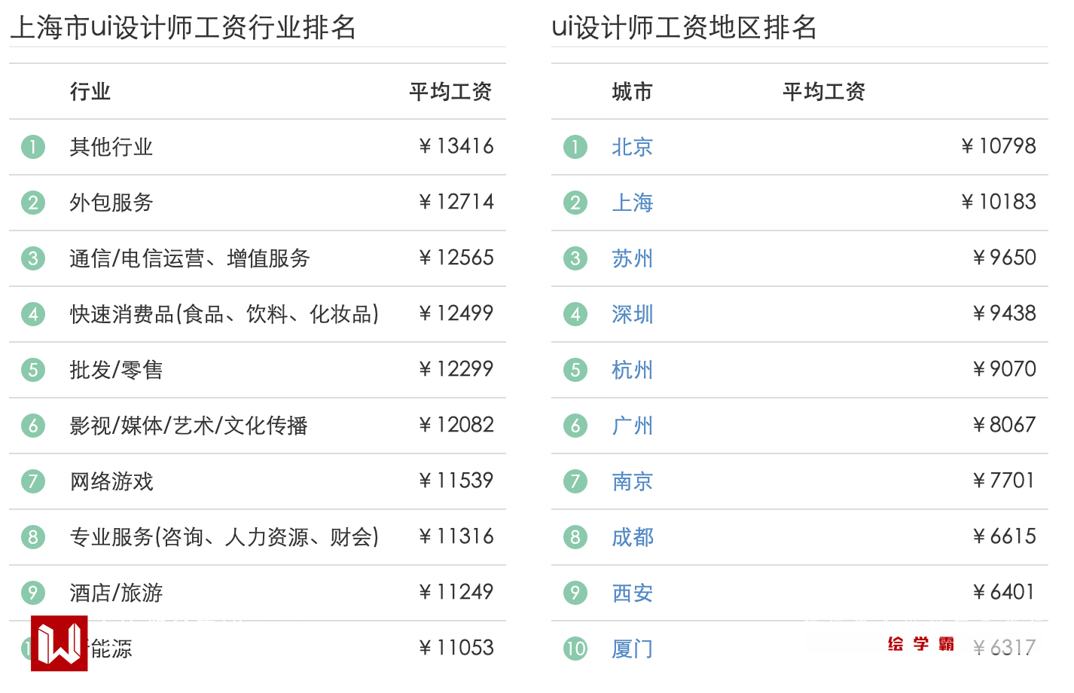Click rank 3 badge beside 通信/电信运营
Screen dimensions: 1074x693
[33, 258]
